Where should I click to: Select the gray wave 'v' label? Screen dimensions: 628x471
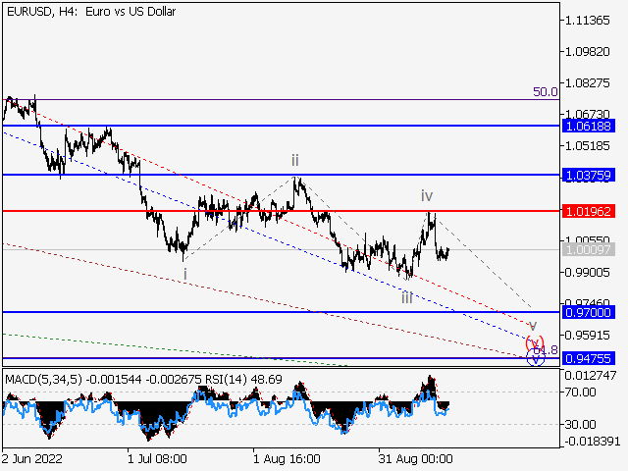click(x=533, y=325)
